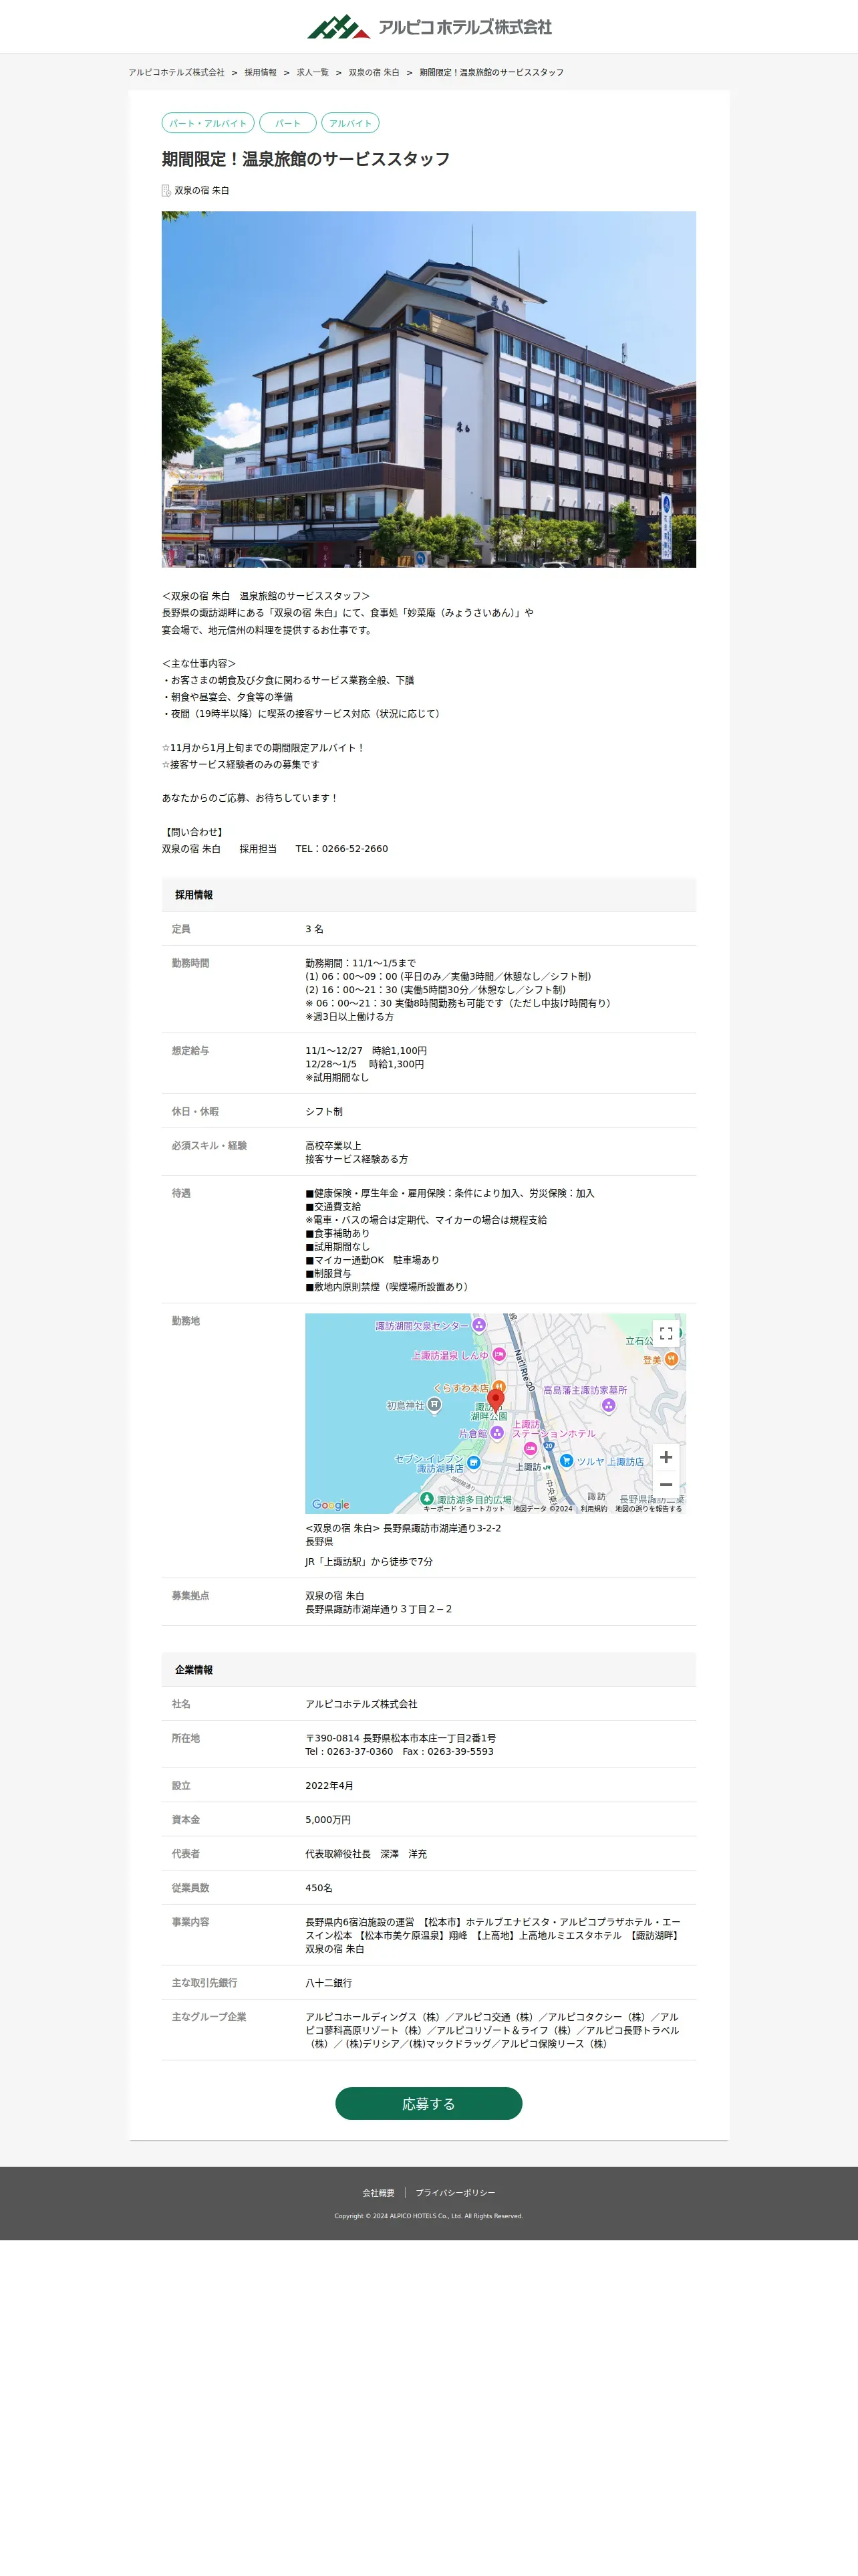
Task: Click address 長野県諏訪市湖岸通り3-2-2
Action: (x=442, y=1528)
